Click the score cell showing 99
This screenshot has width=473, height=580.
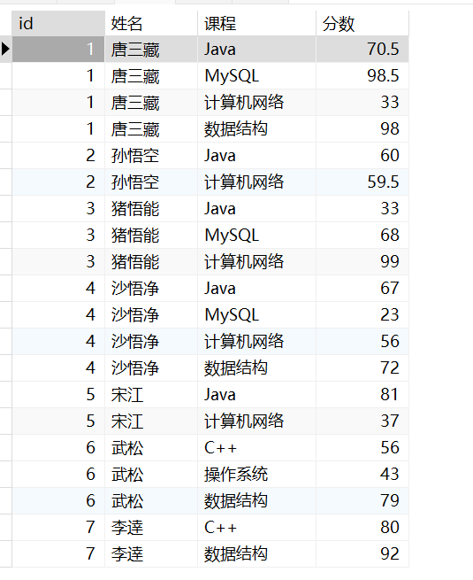(x=362, y=262)
